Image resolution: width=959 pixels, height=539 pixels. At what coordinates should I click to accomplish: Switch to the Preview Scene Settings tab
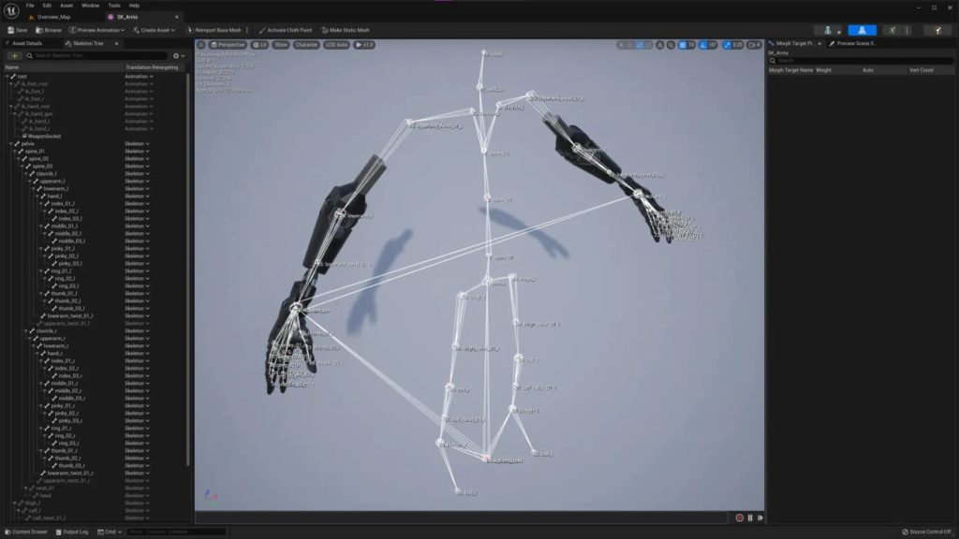[x=854, y=42]
